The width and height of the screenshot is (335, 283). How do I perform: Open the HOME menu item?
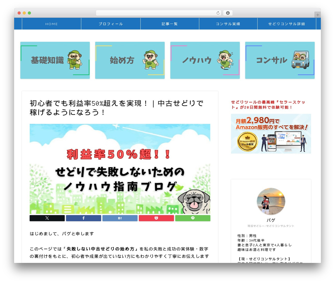coord(52,24)
